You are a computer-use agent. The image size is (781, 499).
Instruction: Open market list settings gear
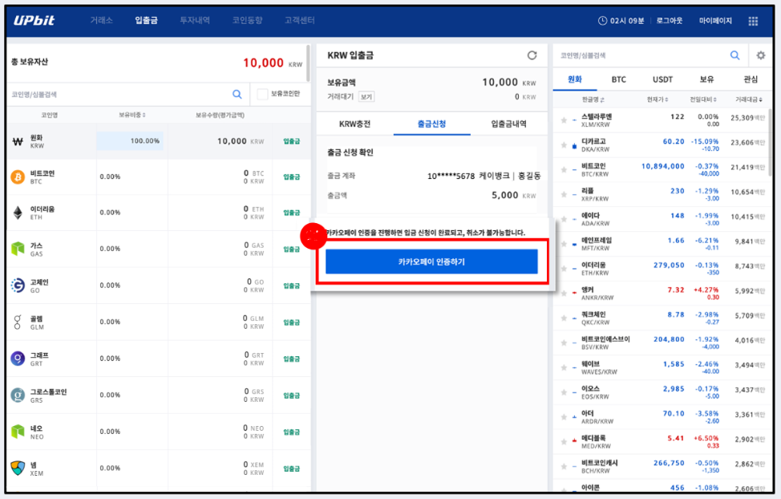[761, 55]
